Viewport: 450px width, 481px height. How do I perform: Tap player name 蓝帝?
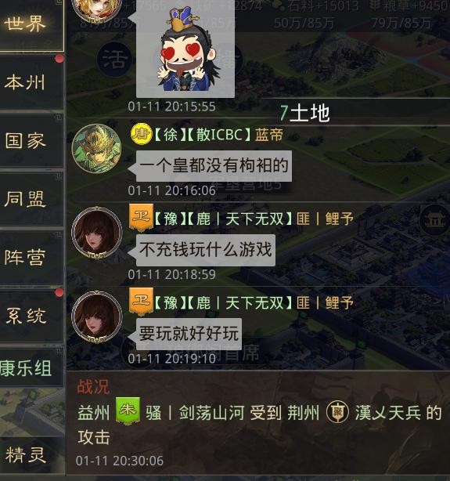pos(269,135)
